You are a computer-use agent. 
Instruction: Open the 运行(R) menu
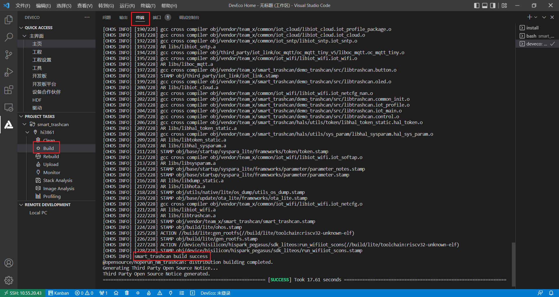point(127,6)
